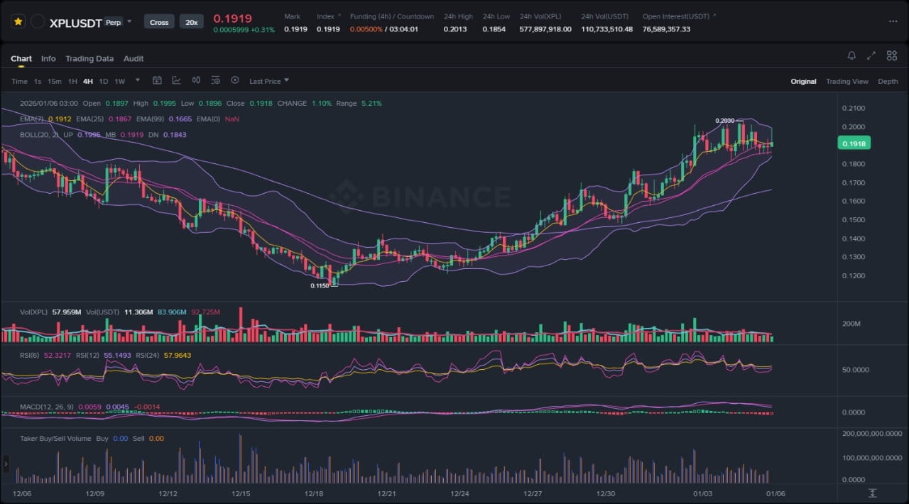Open the candlestick chart style icon
The width and height of the screenshot is (909, 504).
coord(196,80)
